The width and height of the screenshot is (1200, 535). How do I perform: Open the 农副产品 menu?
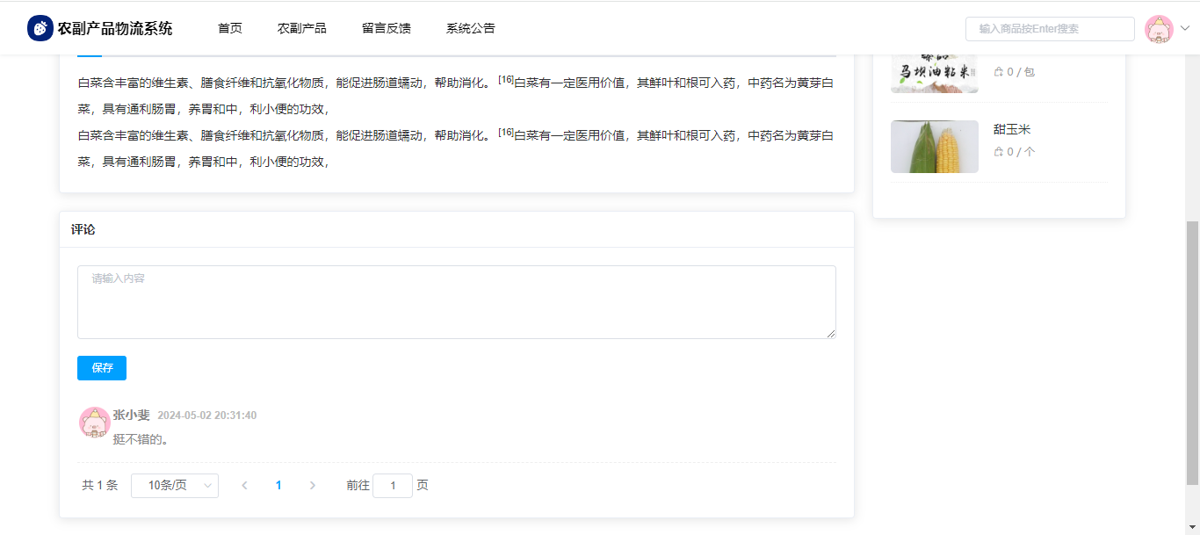tap(302, 28)
